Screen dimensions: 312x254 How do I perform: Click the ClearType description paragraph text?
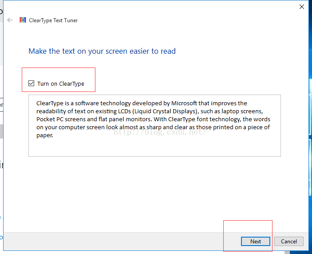153,119
